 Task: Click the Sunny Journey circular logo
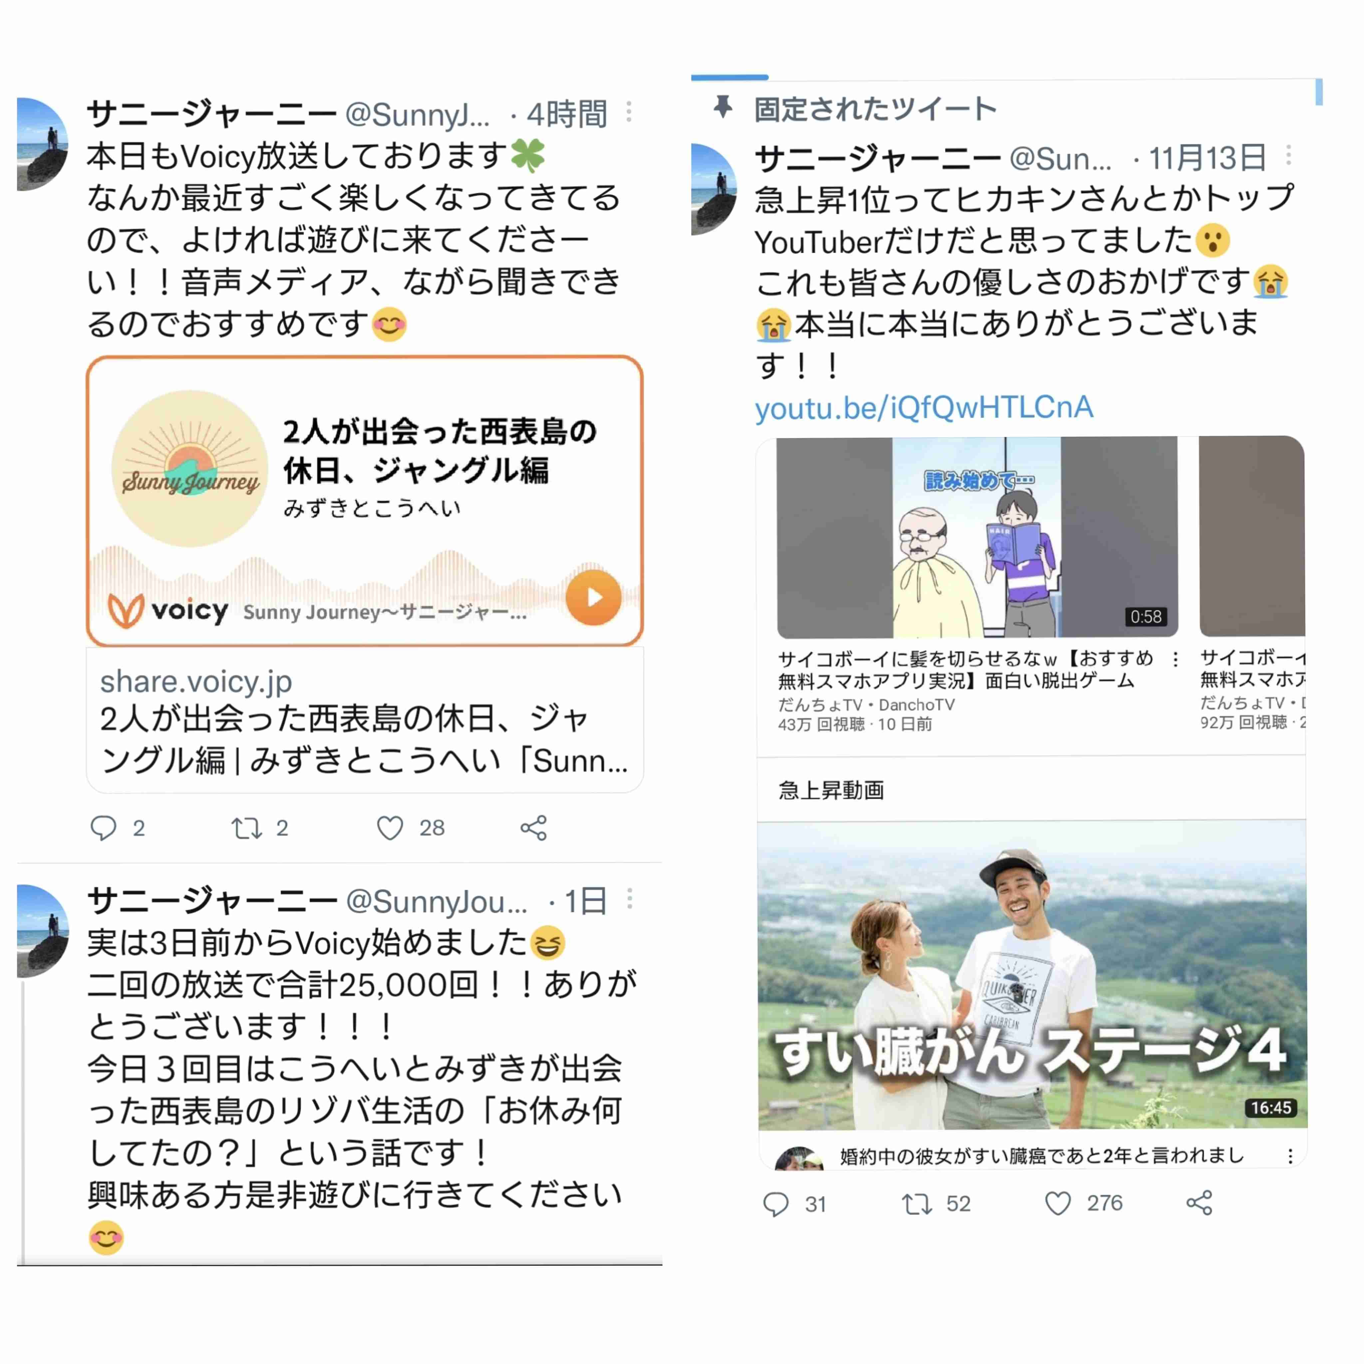[190, 468]
